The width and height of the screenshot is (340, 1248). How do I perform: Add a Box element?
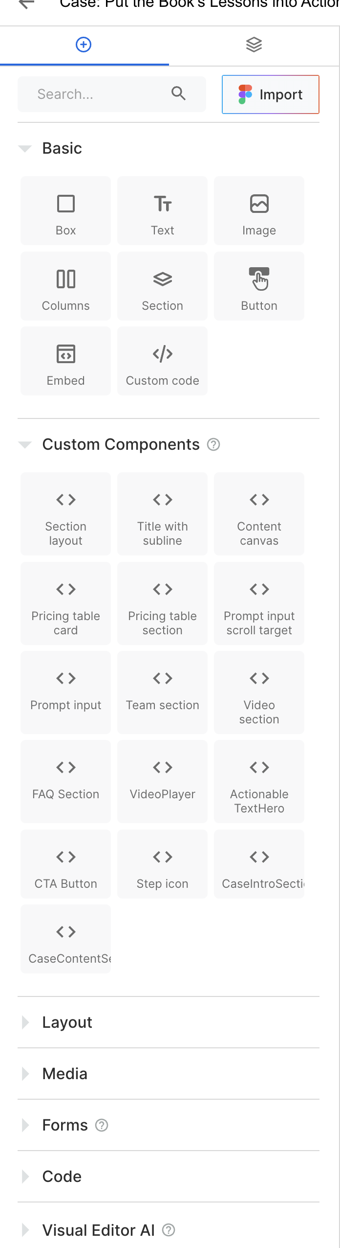point(65,211)
